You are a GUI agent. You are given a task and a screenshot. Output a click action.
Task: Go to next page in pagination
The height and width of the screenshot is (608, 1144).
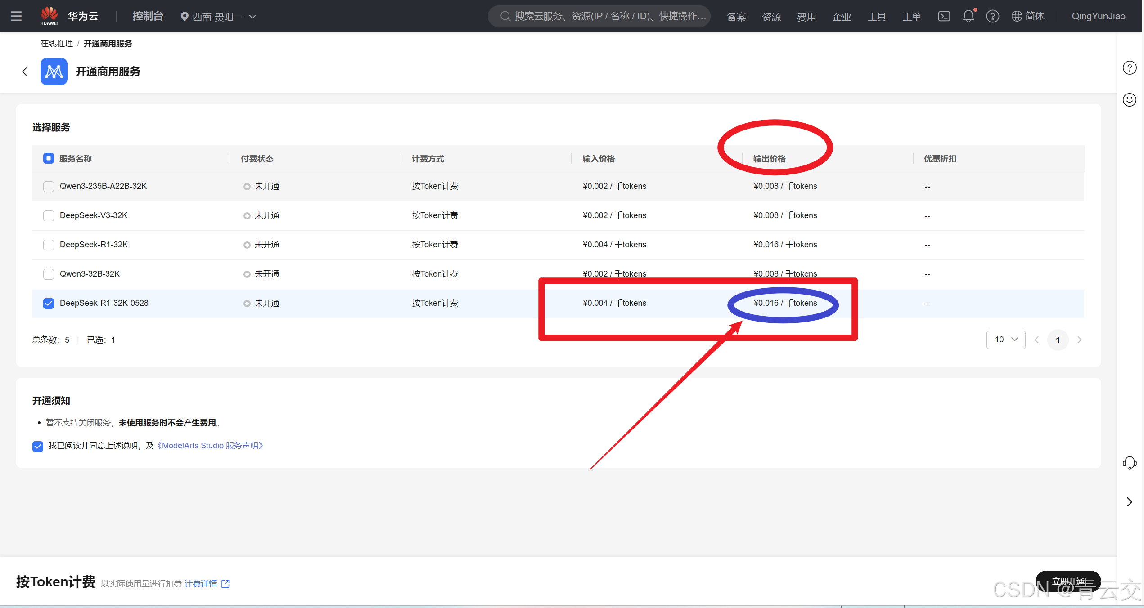1079,340
